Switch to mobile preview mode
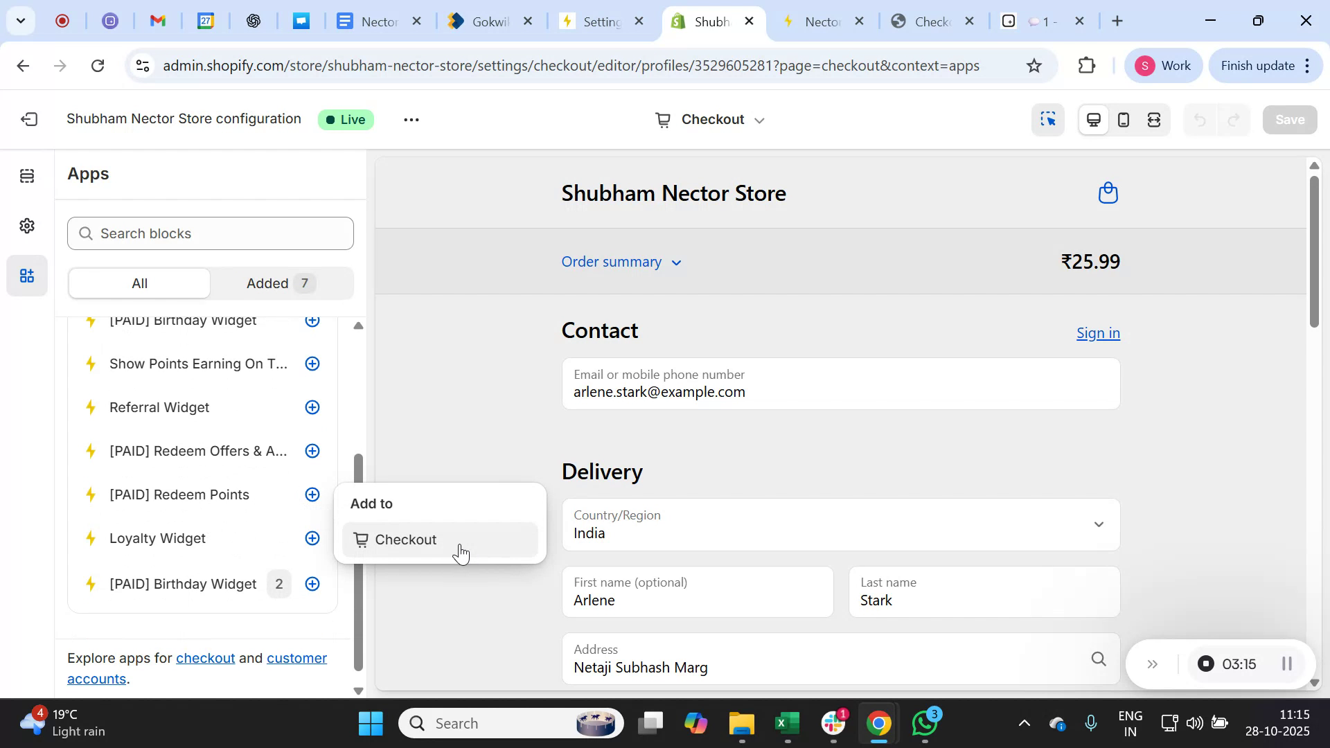The width and height of the screenshot is (1330, 748). 1123,119
